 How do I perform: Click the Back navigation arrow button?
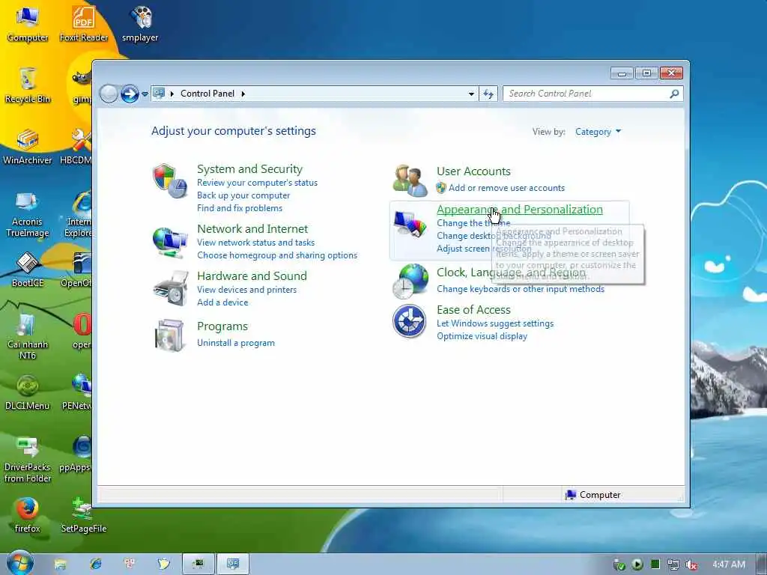click(x=109, y=94)
